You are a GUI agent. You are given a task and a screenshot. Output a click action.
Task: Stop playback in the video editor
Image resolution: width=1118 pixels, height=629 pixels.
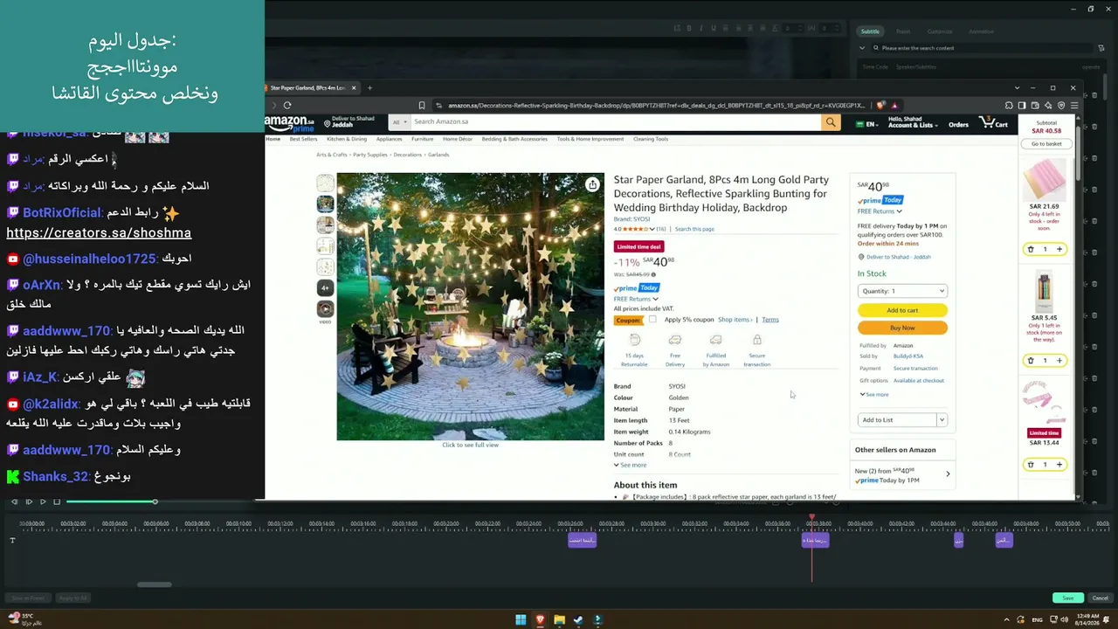pos(57,501)
